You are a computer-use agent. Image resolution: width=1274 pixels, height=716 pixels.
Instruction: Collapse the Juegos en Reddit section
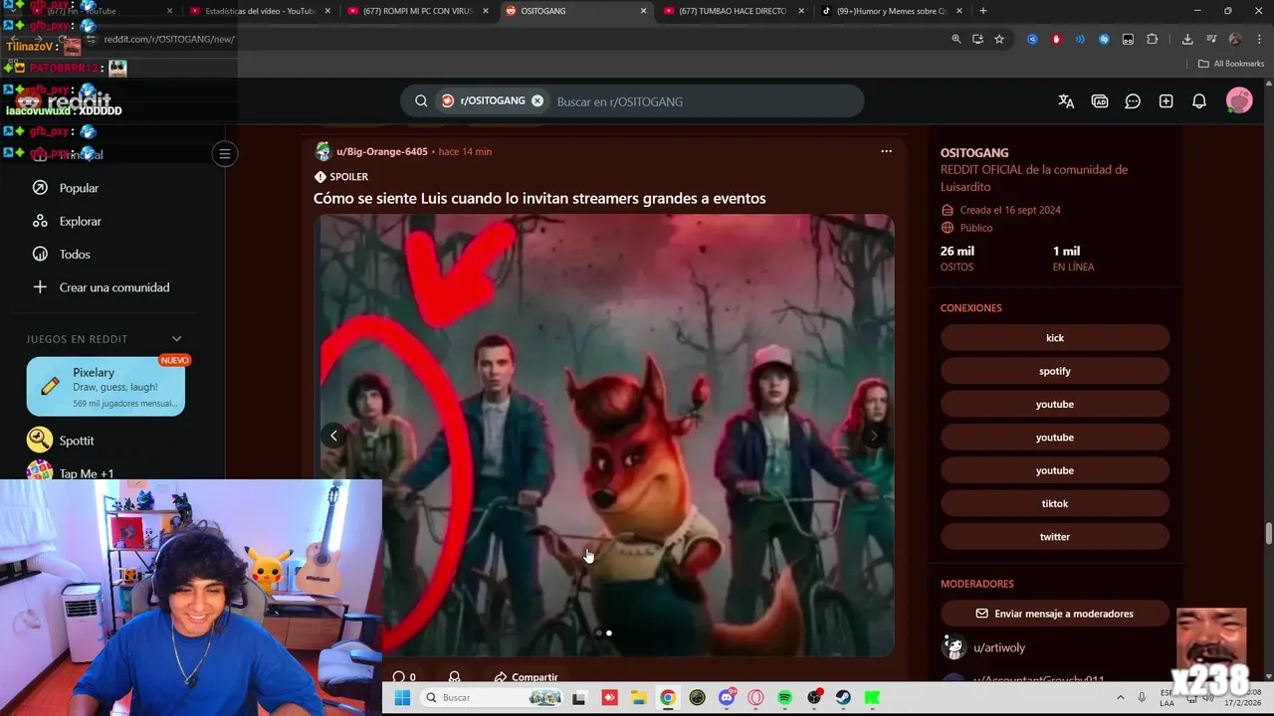pyautogui.click(x=177, y=339)
